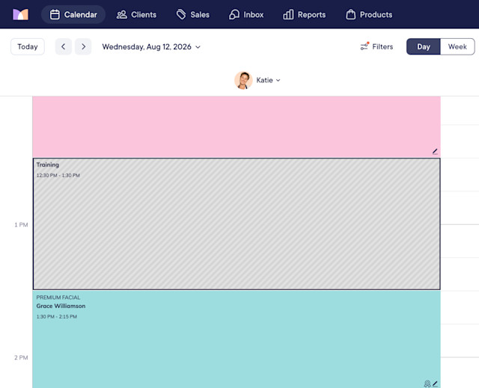
Task: Open the Training time block
Action: point(237,224)
